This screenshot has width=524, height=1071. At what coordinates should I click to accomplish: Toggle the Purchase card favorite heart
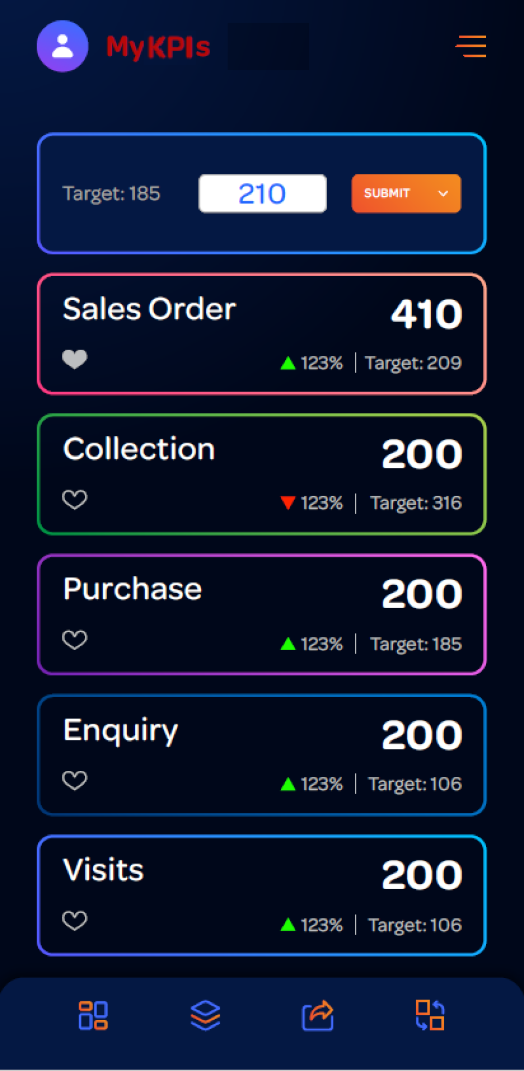tap(75, 639)
